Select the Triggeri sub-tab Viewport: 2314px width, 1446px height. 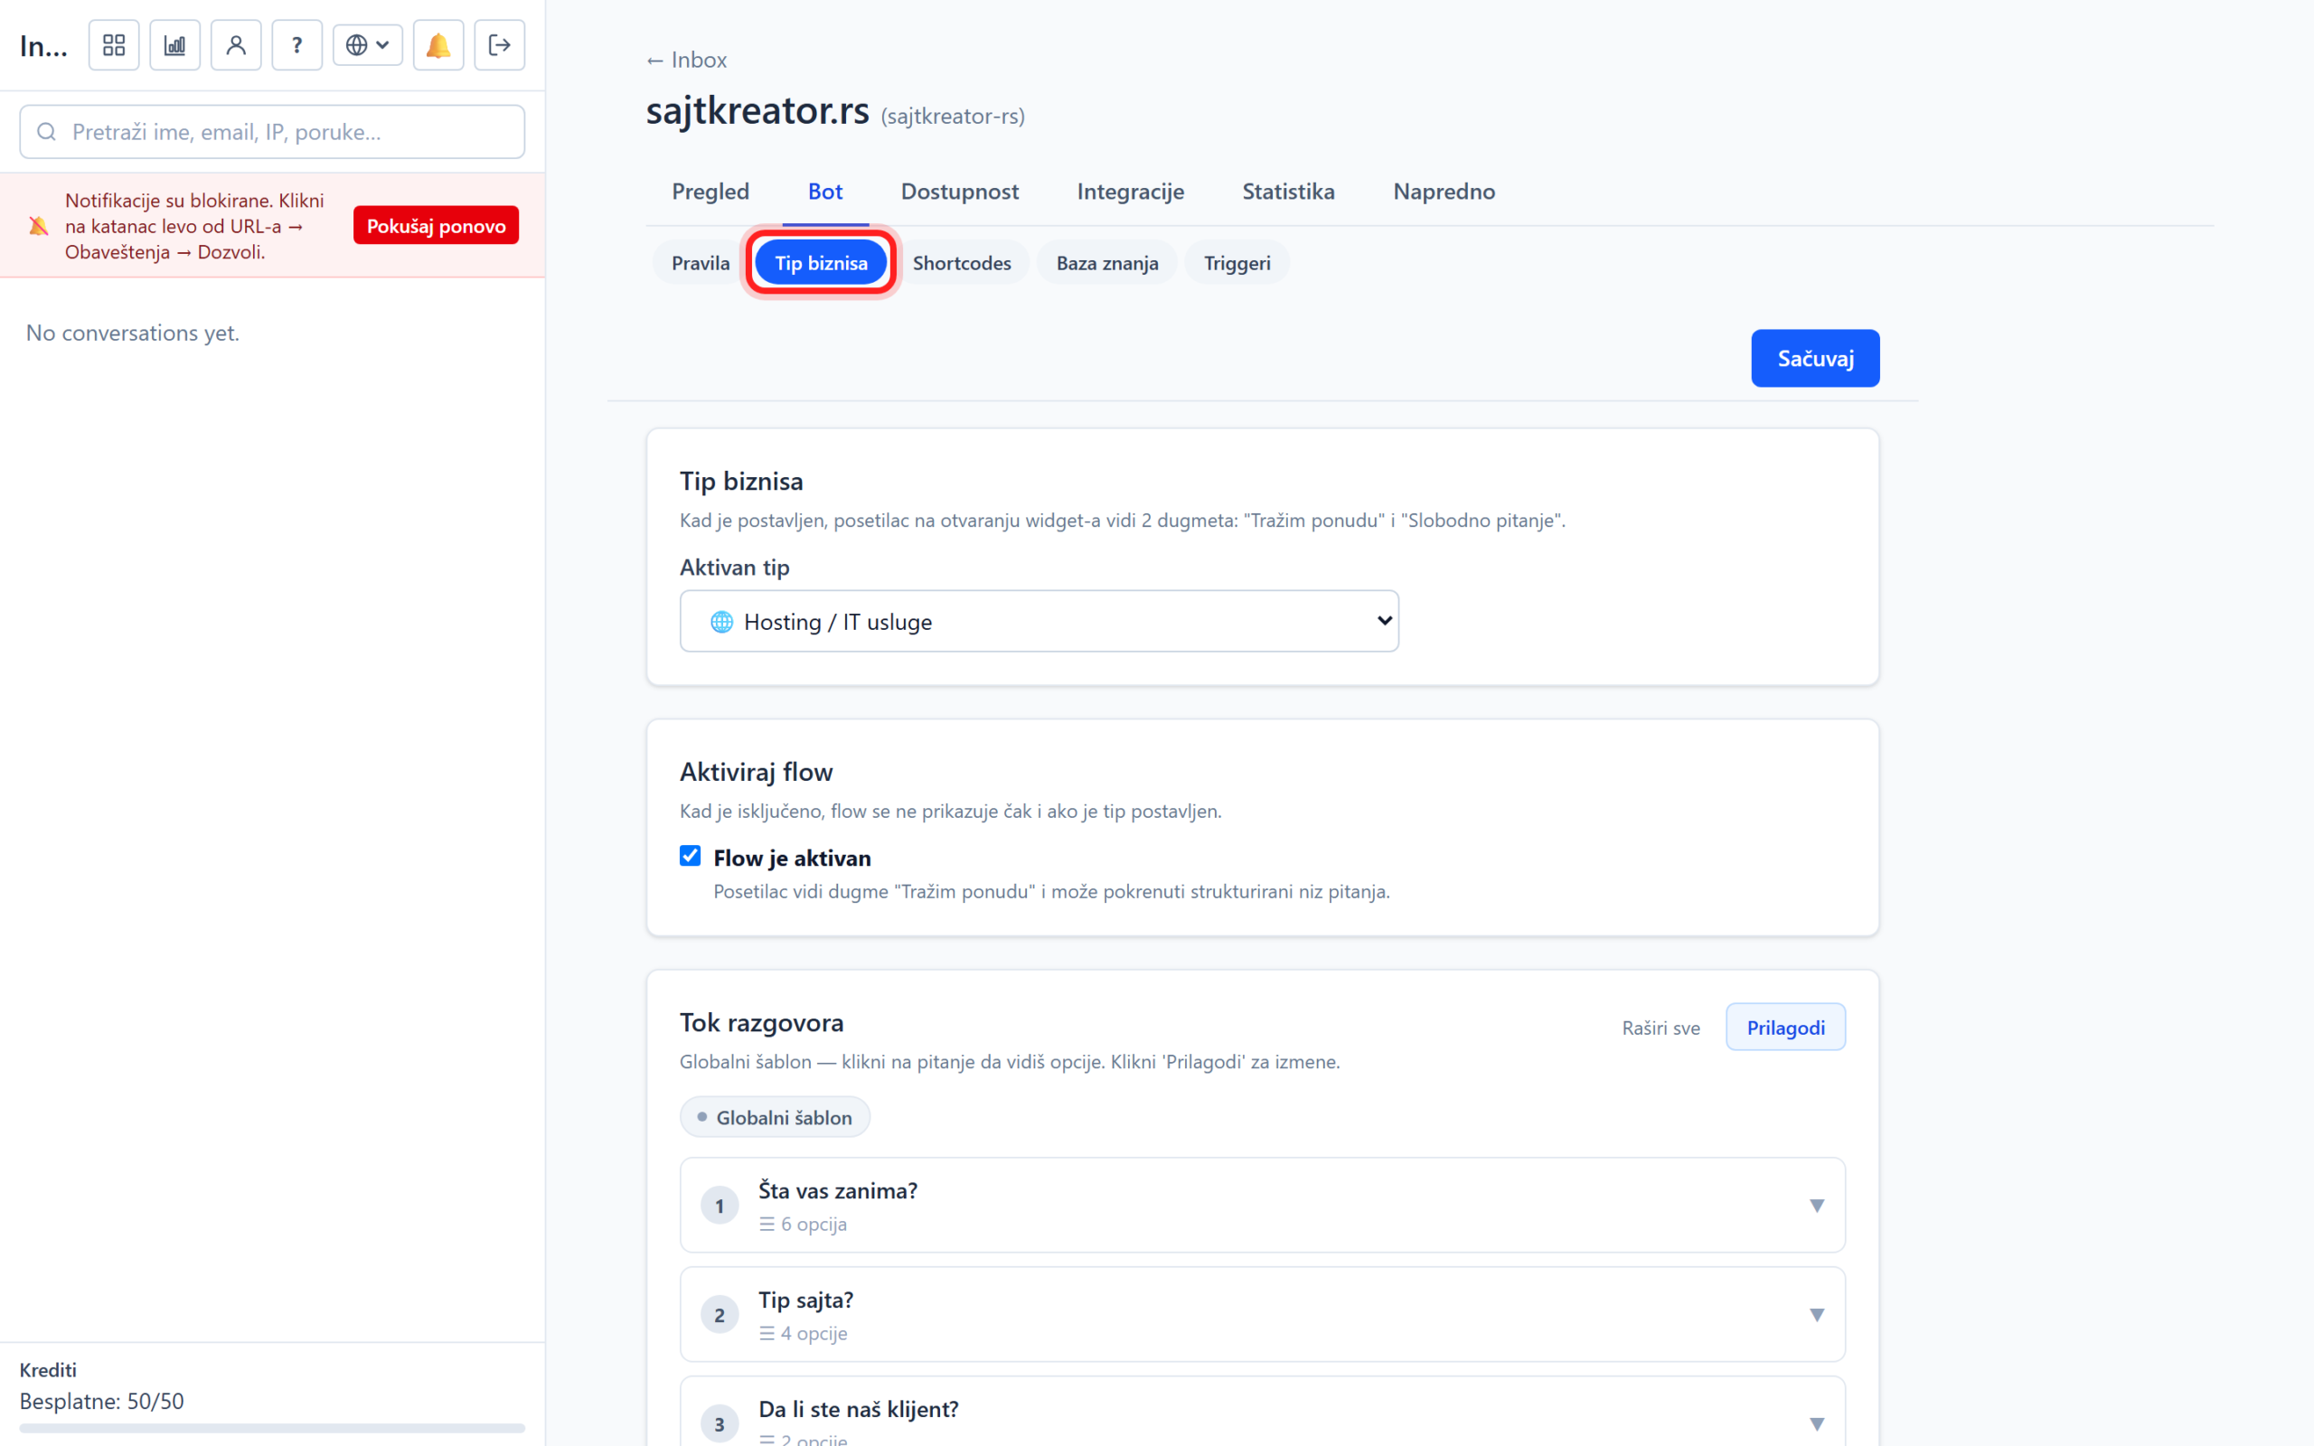point(1237,263)
